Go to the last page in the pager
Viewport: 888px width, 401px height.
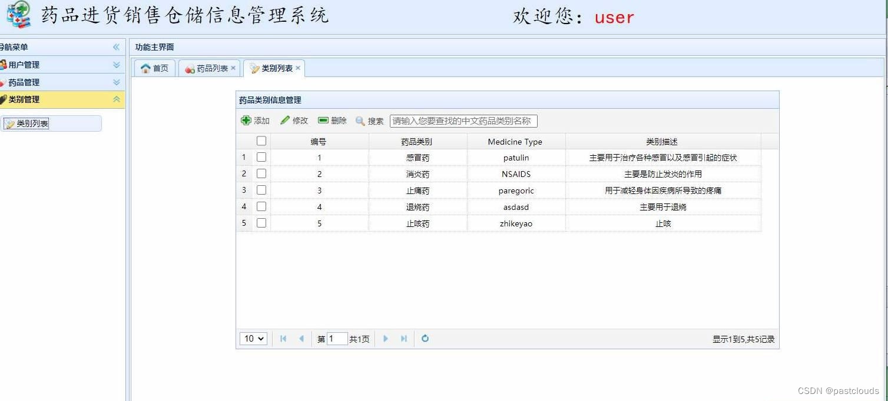point(404,339)
